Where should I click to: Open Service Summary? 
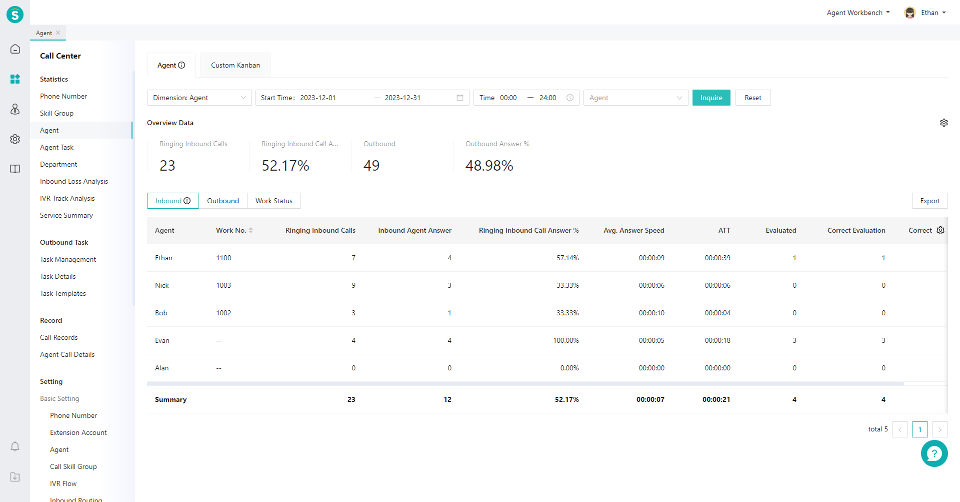(x=66, y=215)
